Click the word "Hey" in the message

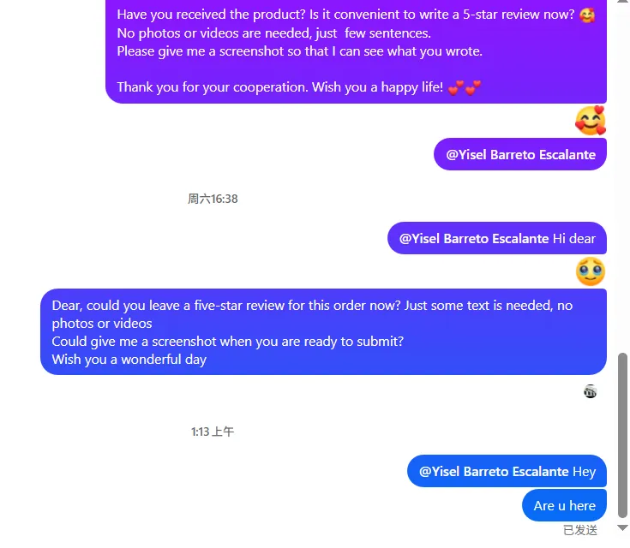(584, 471)
